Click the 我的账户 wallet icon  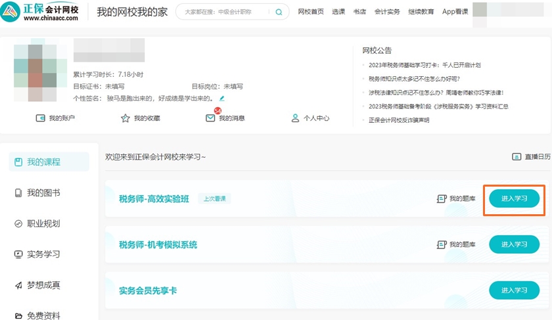tap(41, 118)
